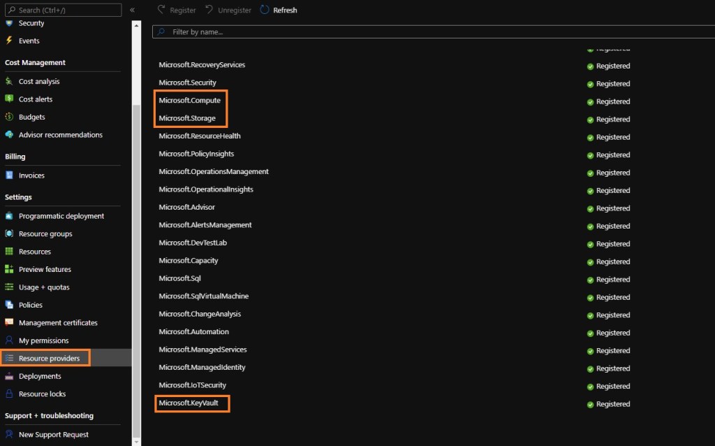Select the Microsoft.RecoveryServices provider row
The width and height of the screenshot is (715, 446).
[433, 65]
